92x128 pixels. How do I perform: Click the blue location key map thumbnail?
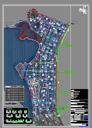click(x=86, y=118)
